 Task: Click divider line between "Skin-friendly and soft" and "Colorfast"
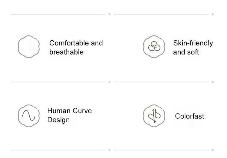pos(161,82)
